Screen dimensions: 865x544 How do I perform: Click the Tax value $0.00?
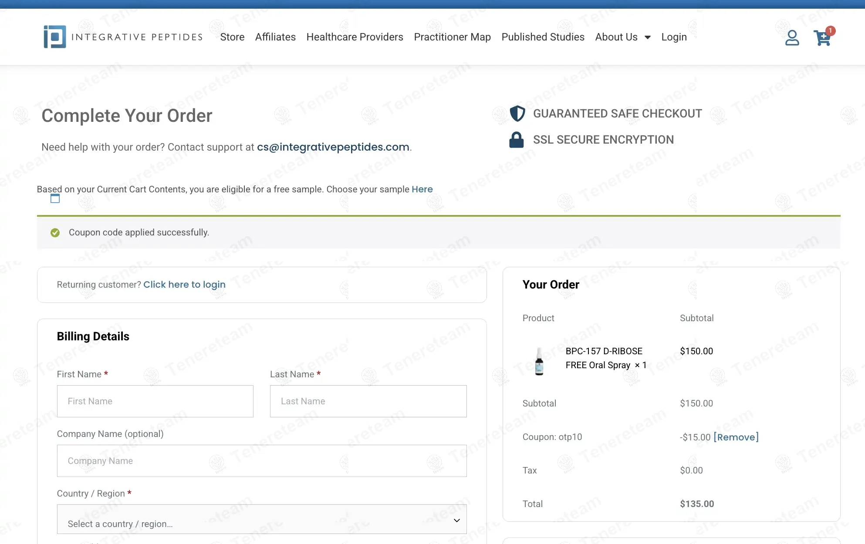click(x=691, y=470)
